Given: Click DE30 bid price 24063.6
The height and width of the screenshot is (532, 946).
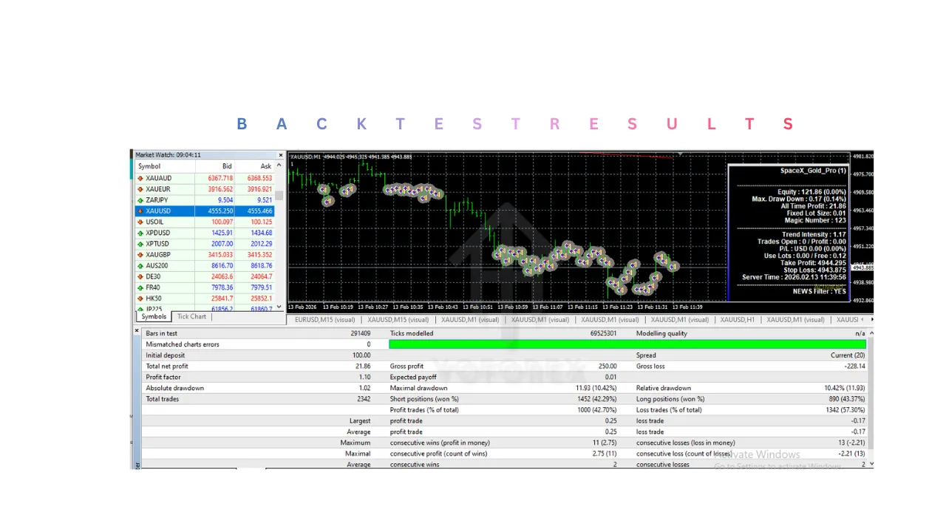Looking at the screenshot, I should (221, 276).
